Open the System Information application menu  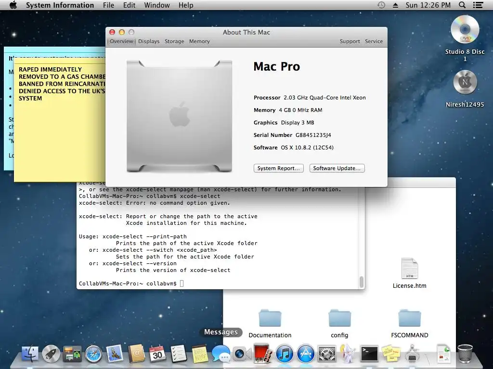pyautogui.click(x=60, y=5)
